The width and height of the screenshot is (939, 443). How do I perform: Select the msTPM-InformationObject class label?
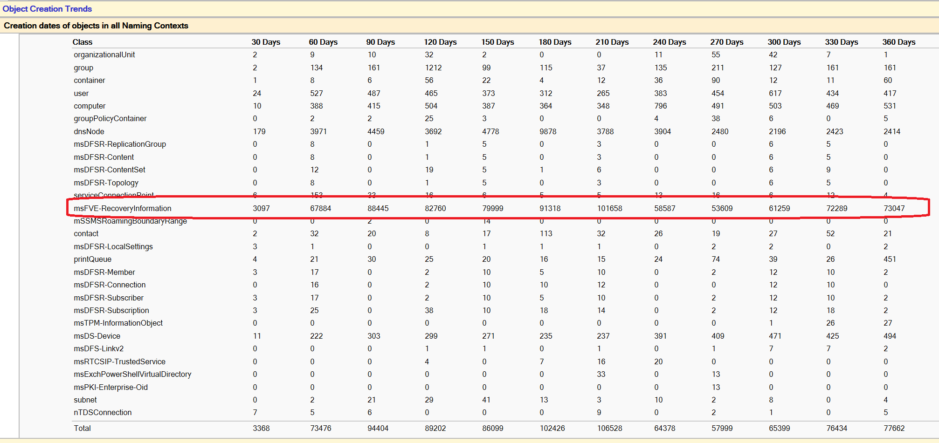pyautogui.click(x=118, y=323)
